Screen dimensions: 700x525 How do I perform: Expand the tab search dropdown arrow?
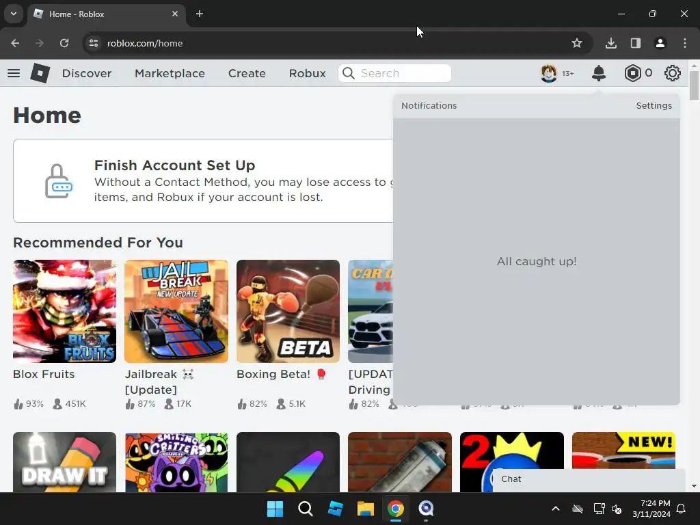click(x=14, y=14)
